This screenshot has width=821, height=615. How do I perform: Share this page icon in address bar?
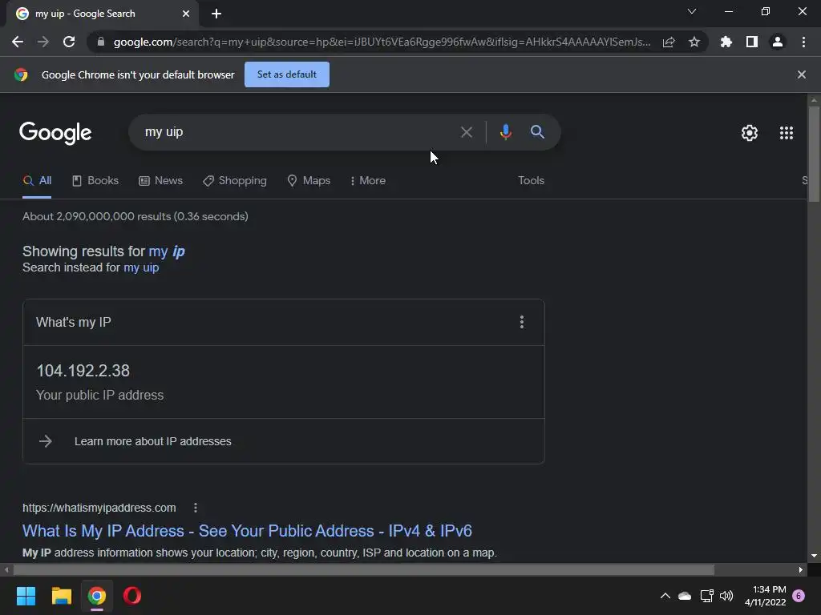[x=669, y=42]
